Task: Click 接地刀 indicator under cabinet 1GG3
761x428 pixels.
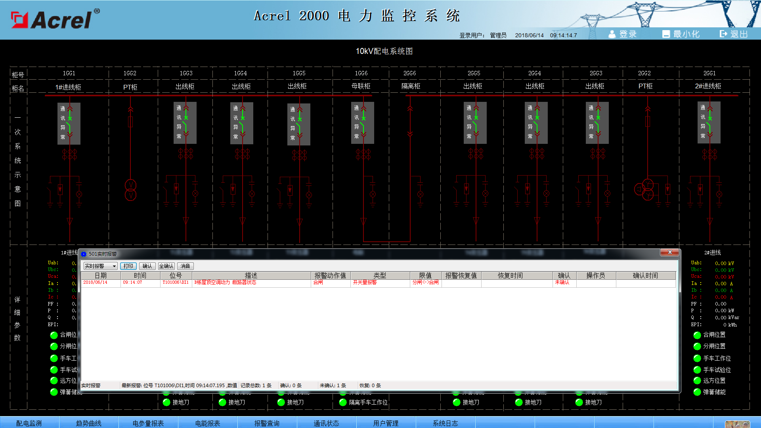Action: click(166, 402)
